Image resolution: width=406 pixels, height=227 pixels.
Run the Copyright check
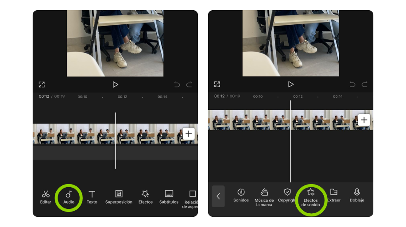pyautogui.click(x=287, y=195)
